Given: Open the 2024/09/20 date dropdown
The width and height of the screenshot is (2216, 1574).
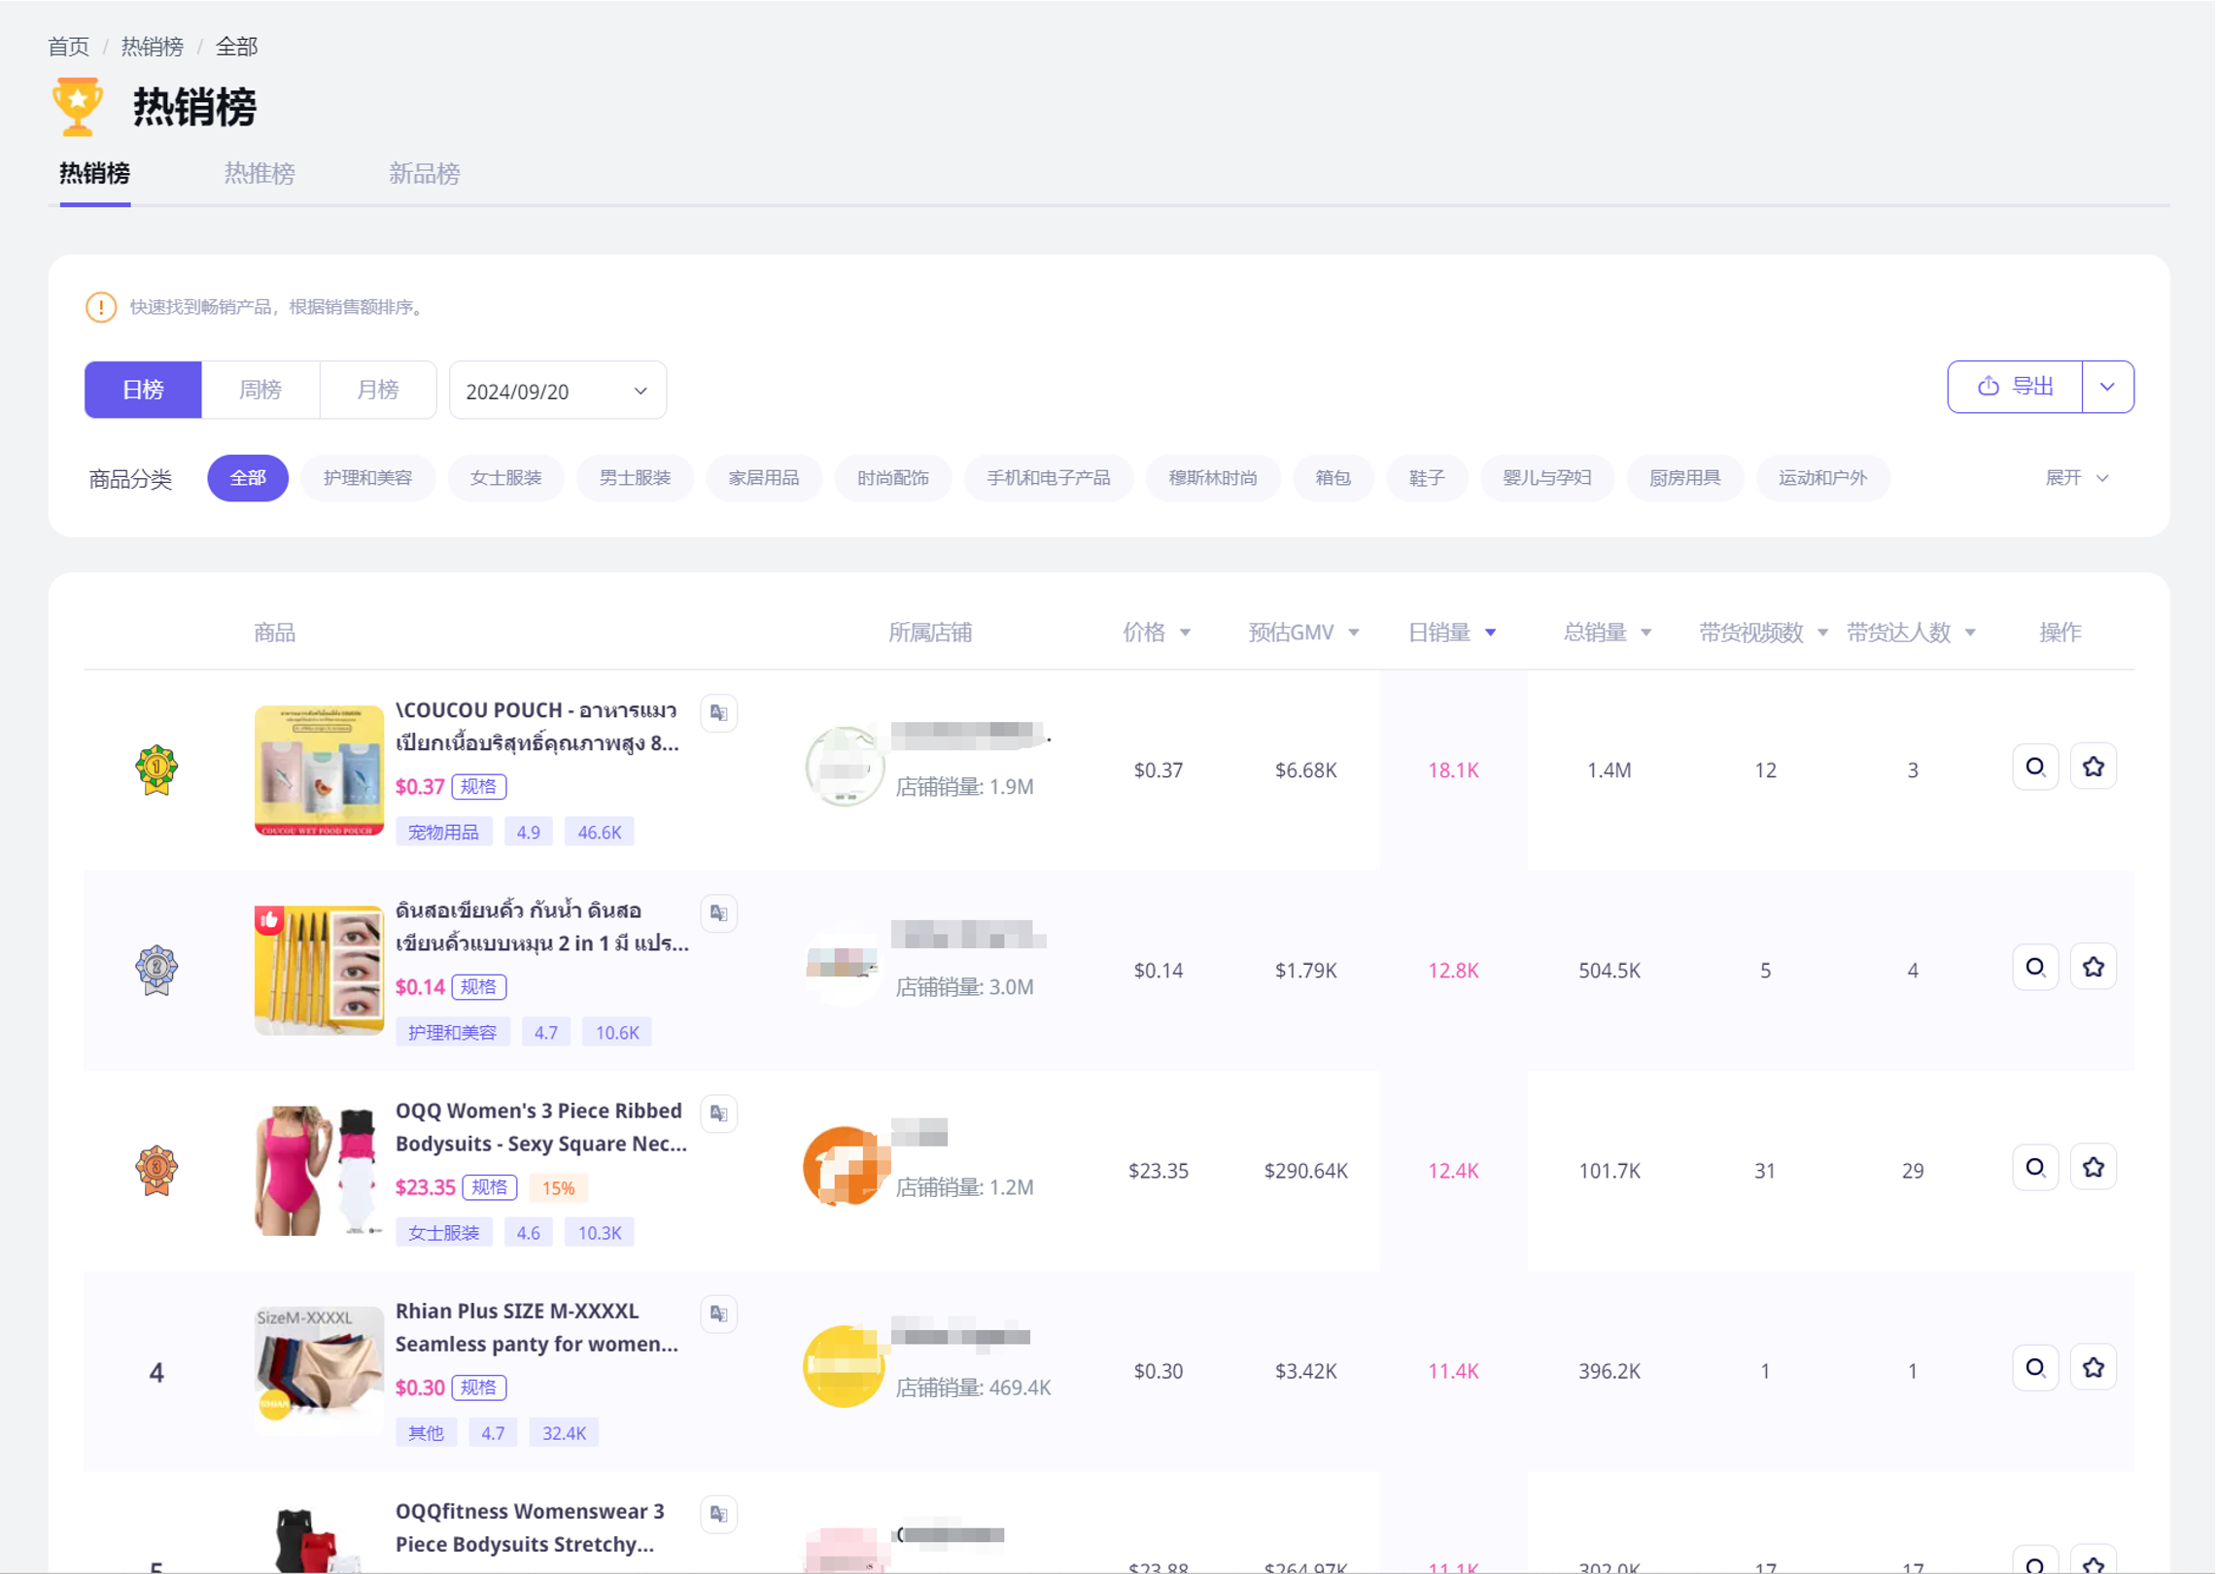Looking at the screenshot, I should pyautogui.click(x=557, y=391).
